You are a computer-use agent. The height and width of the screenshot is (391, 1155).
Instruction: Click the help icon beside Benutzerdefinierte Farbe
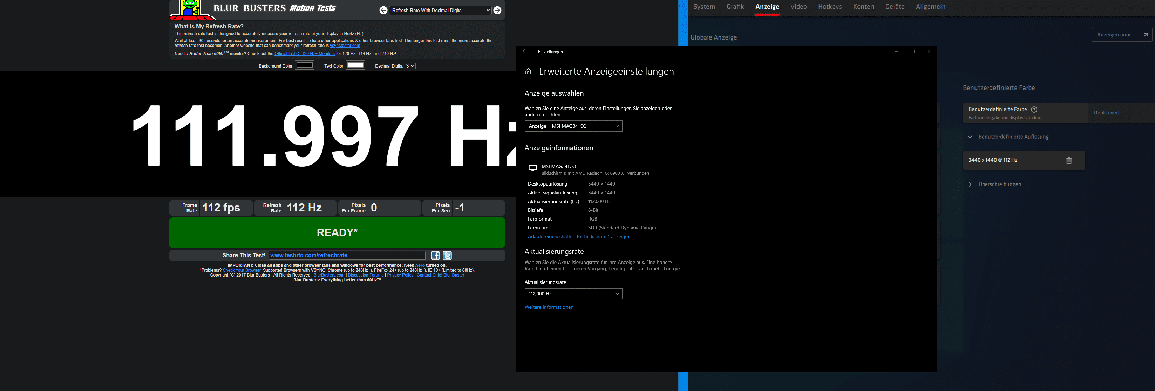tap(1034, 109)
